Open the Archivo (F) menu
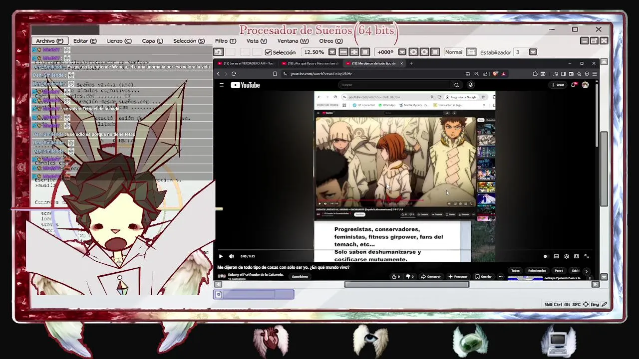Screen dimensions: 639x359 click(49, 41)
